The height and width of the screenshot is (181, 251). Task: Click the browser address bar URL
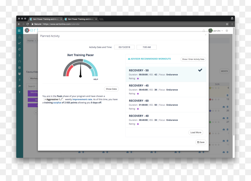[x=62, y=24]
